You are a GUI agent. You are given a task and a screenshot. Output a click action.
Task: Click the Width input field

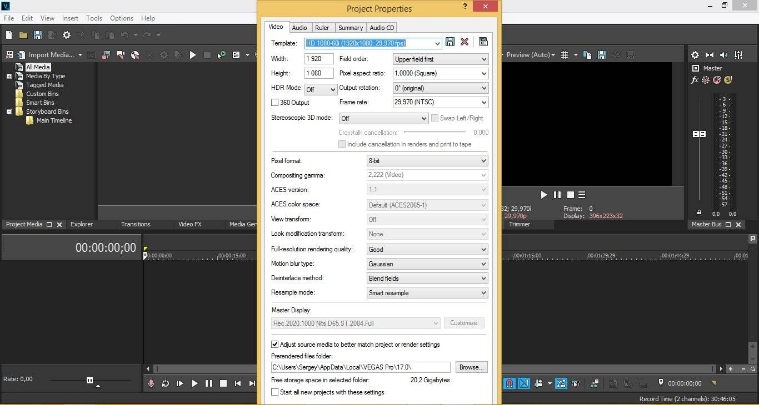319,59
